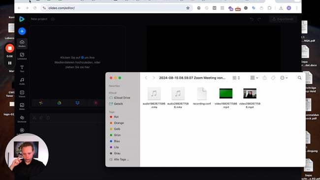Select file audio1982677586.m4a
The height and width of the screenshot is (180, 320).
pos(154,98)
